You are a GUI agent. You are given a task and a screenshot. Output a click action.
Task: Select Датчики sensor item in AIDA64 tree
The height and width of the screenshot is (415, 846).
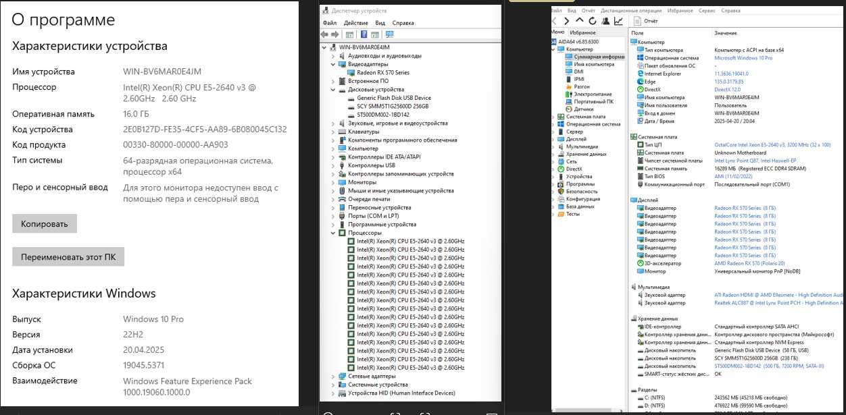click(x=578, y=109)
